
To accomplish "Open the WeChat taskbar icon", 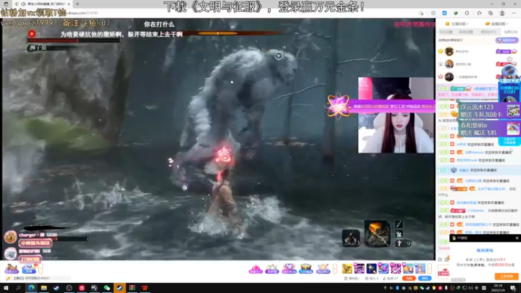I will tap(107, 288).
